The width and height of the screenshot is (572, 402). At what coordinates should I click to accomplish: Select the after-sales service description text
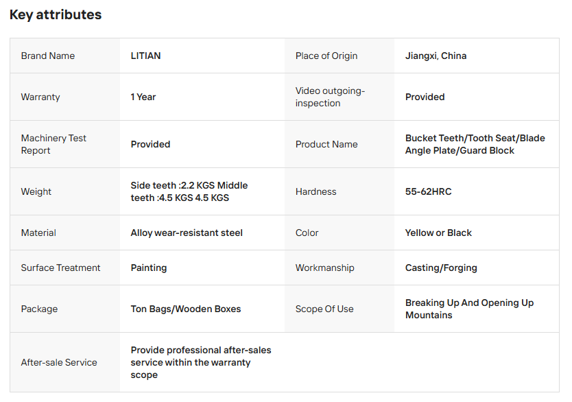point(201,363)
